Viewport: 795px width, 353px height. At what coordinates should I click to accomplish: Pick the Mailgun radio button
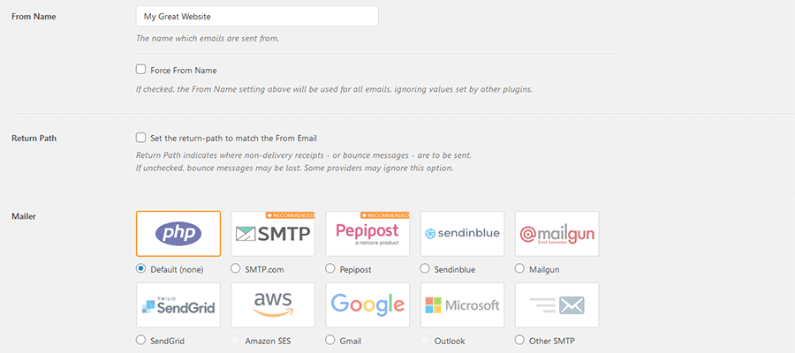tap(520, 268)
